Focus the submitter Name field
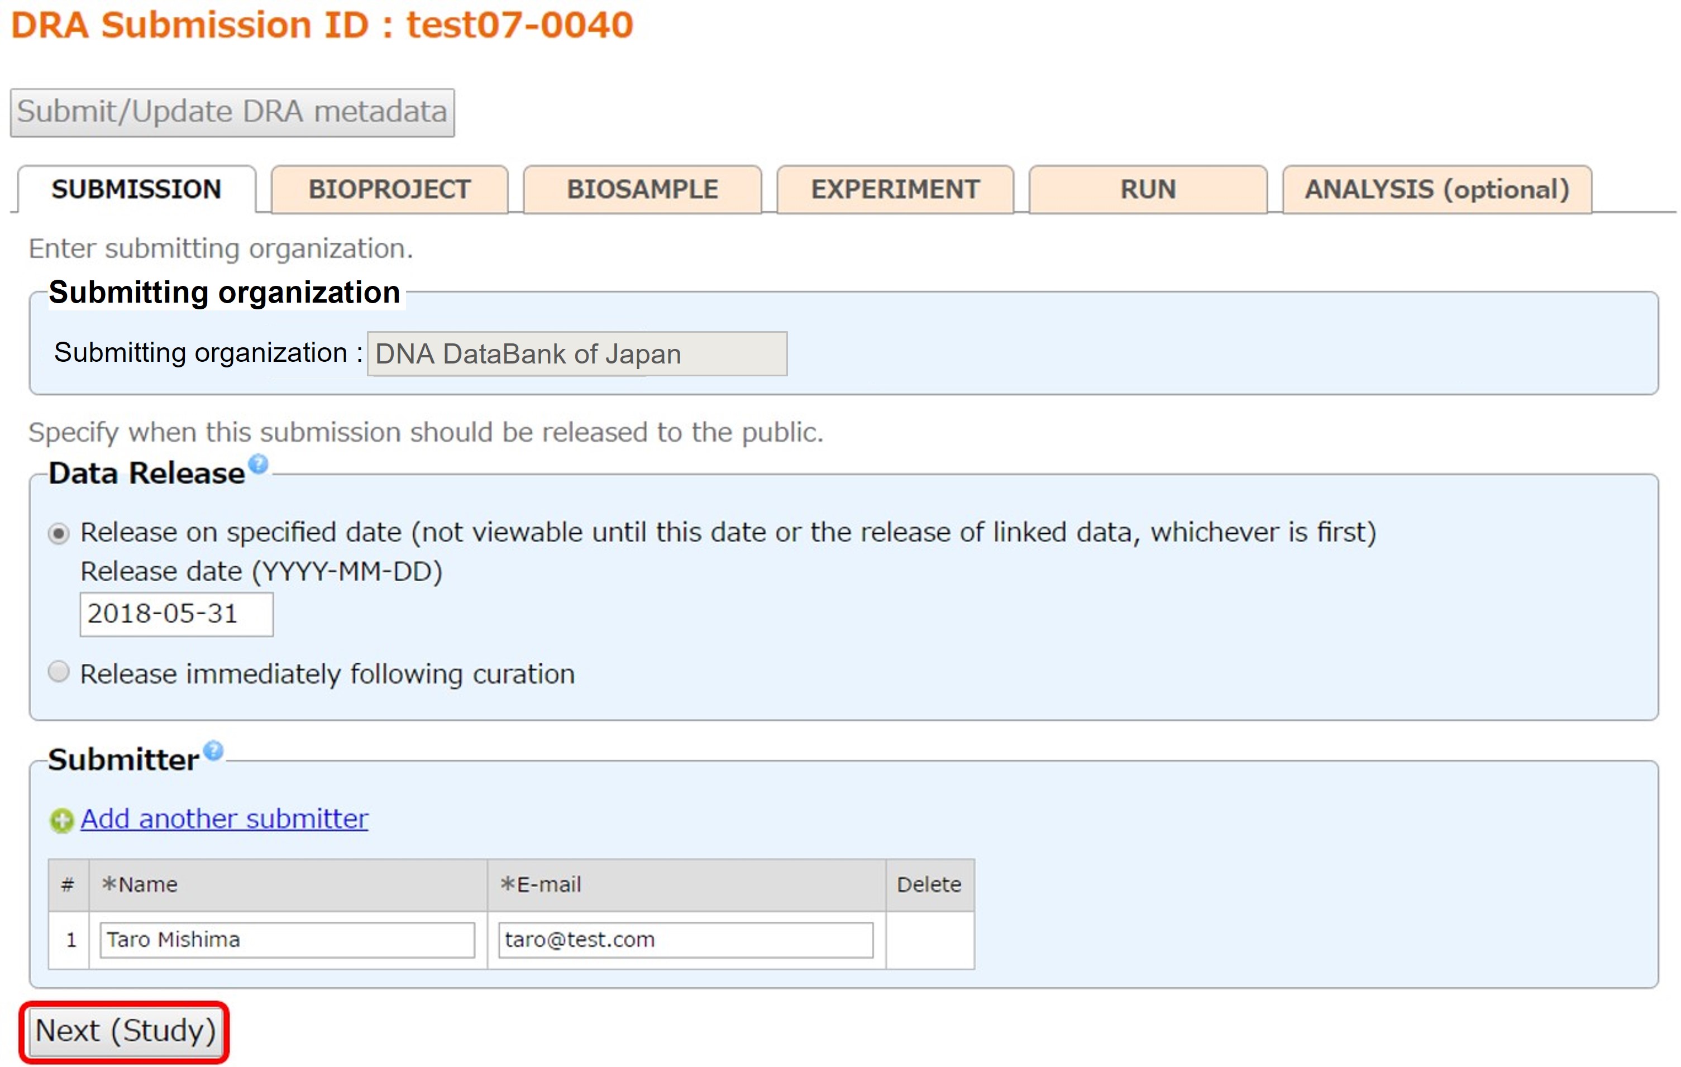 [x=287, y=940]
